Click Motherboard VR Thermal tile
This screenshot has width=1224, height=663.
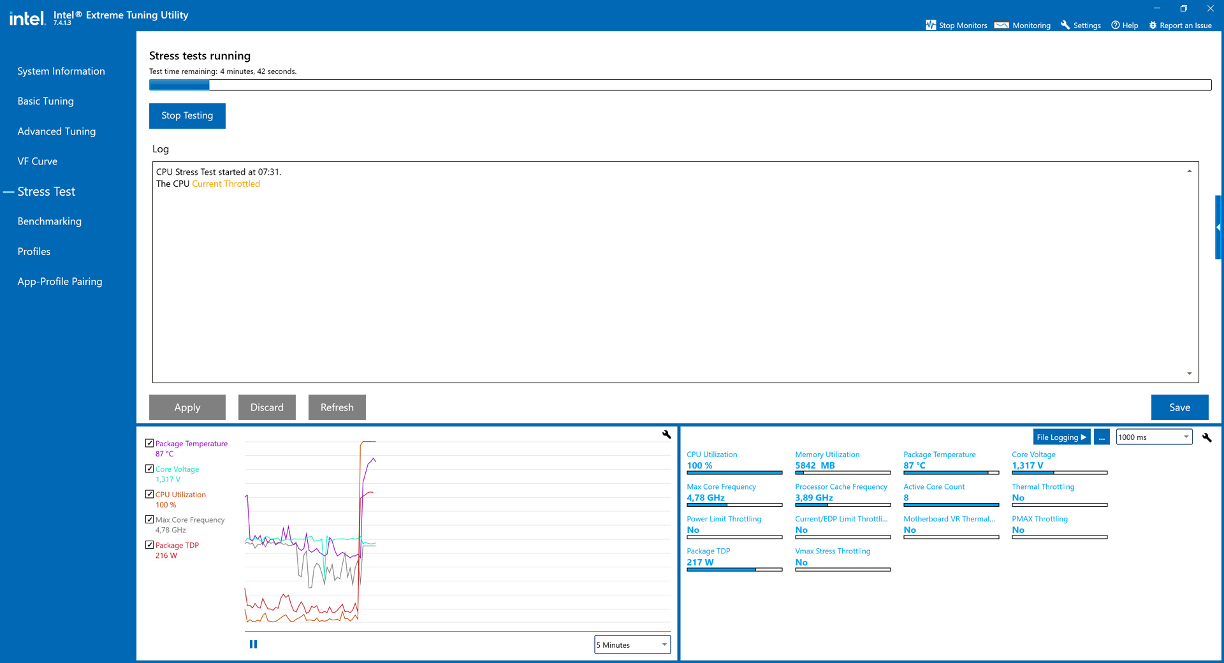click(951, 528)
